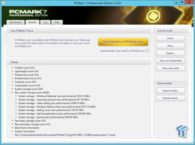Image resolution: width=195 pixels, height=145 pixels.
Task: Toggle Automatically view results on PCMark.com checkbox
Action: coord(147,51)
